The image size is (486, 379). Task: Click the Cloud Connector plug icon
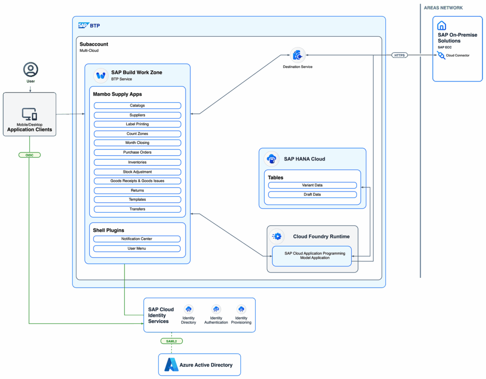point(441,55)
